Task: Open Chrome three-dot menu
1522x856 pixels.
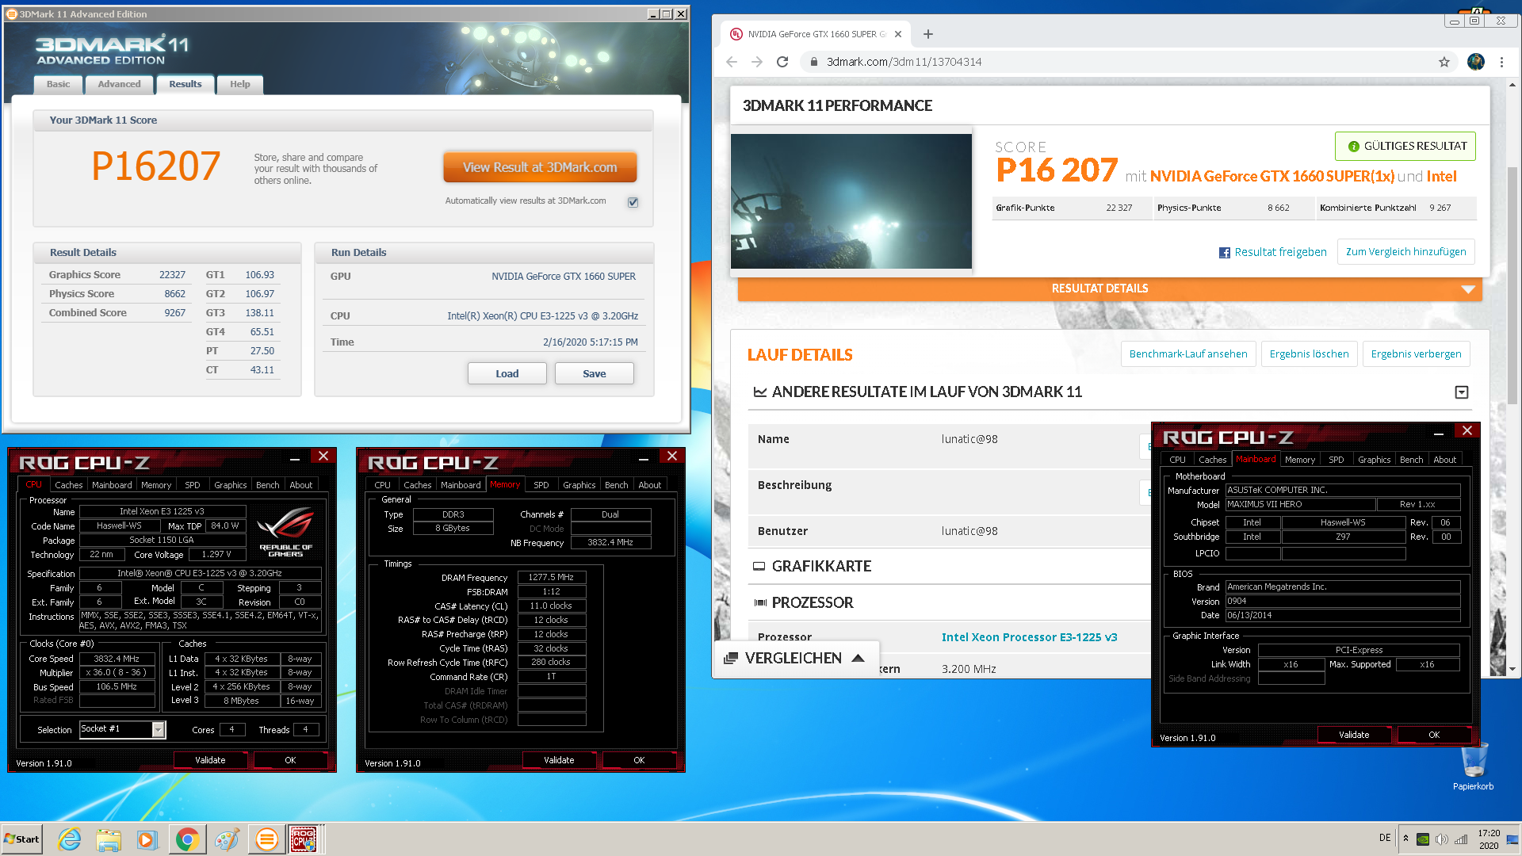Action: click(x=1501, y=62)
